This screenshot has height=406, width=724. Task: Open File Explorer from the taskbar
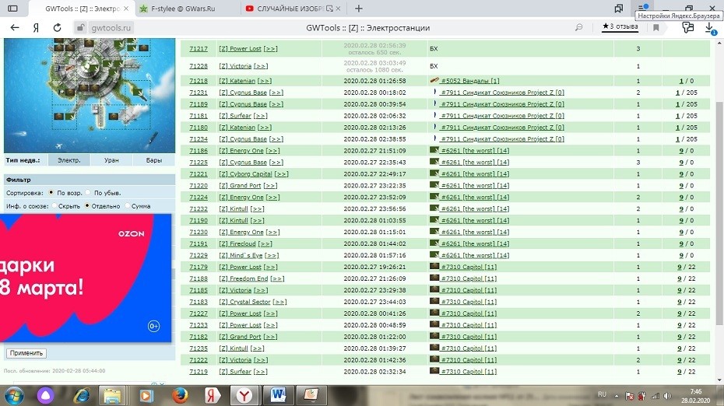[x=112, y=395]
